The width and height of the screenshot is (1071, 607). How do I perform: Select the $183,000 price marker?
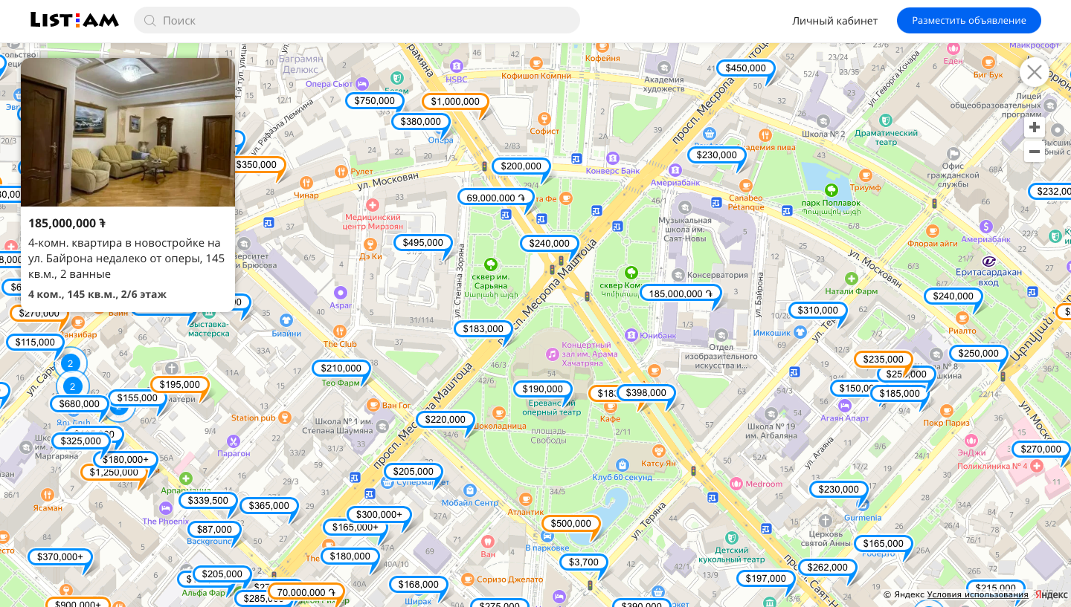tap(483, 329)
